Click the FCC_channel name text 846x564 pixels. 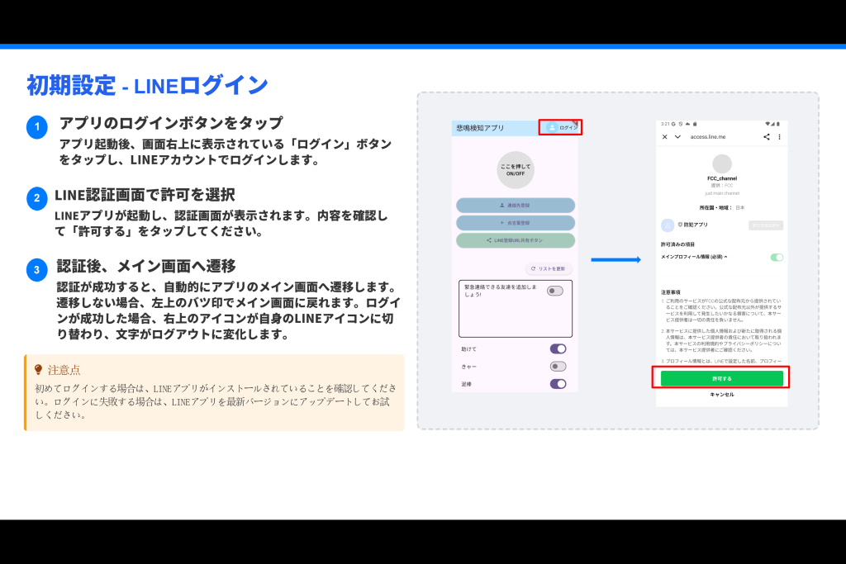click(722, 178)
